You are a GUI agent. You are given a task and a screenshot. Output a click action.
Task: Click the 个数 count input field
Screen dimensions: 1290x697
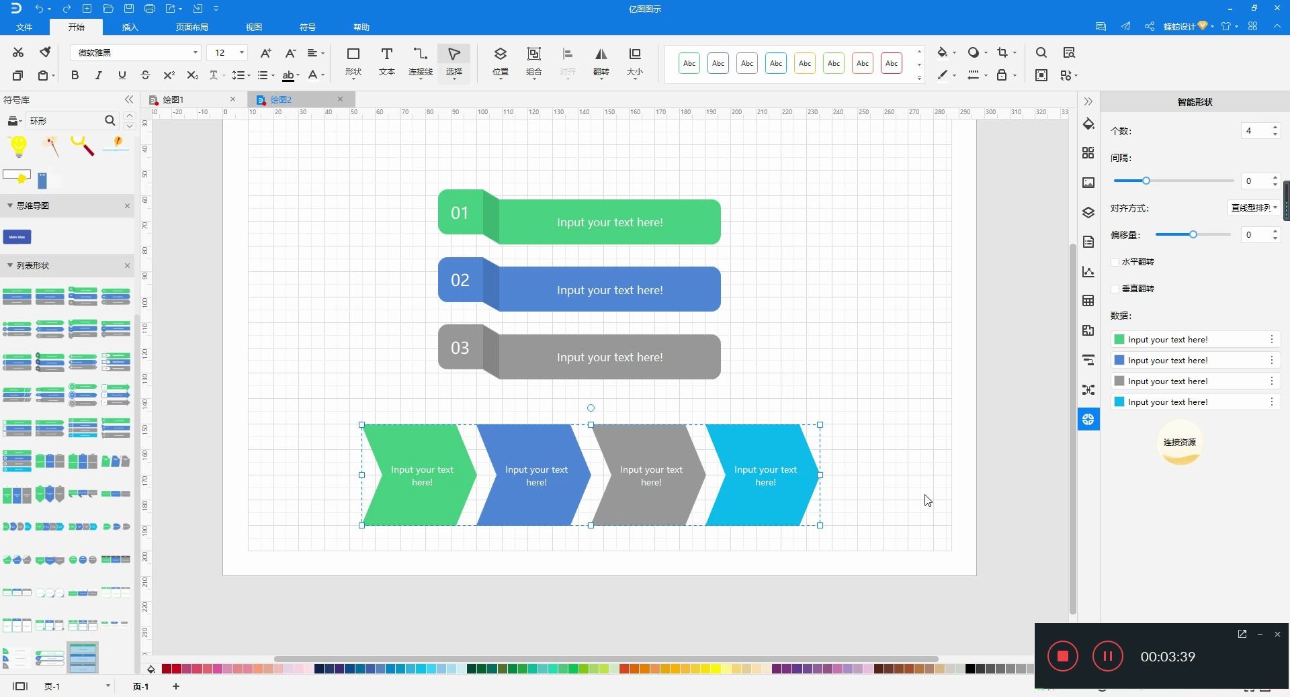coord(1255,131)
